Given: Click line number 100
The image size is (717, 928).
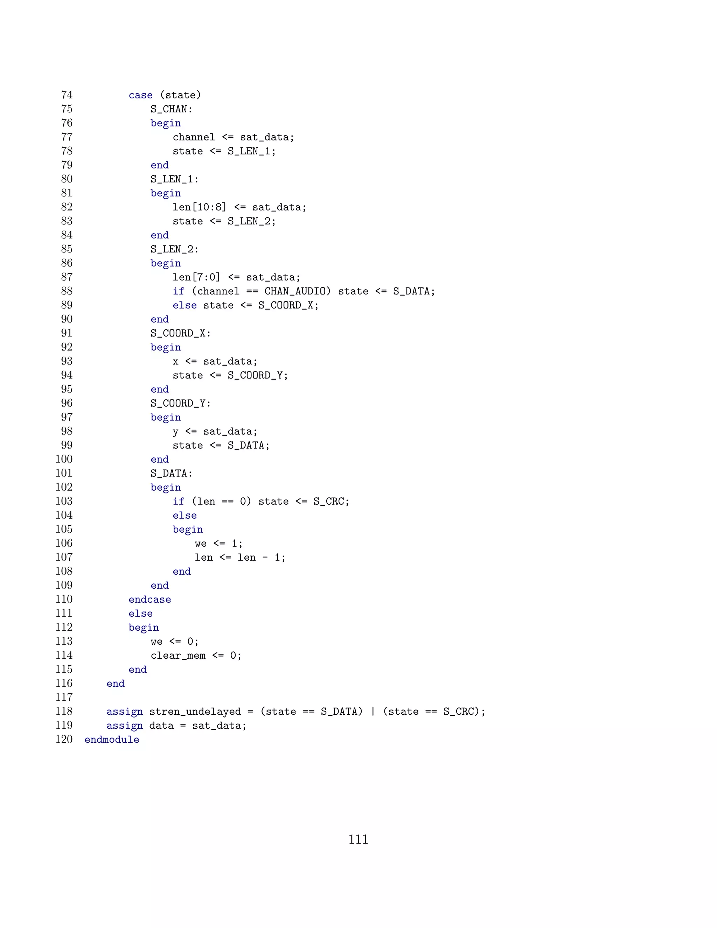Looking at the screenshot, I should [64, 459].
